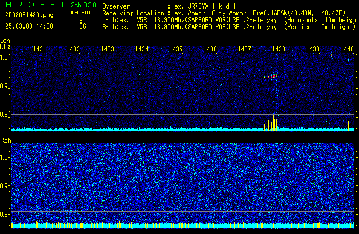The height and width of the screenshot is (234, 359).
Task: Click time marker 1433
Action: point(108,49)
